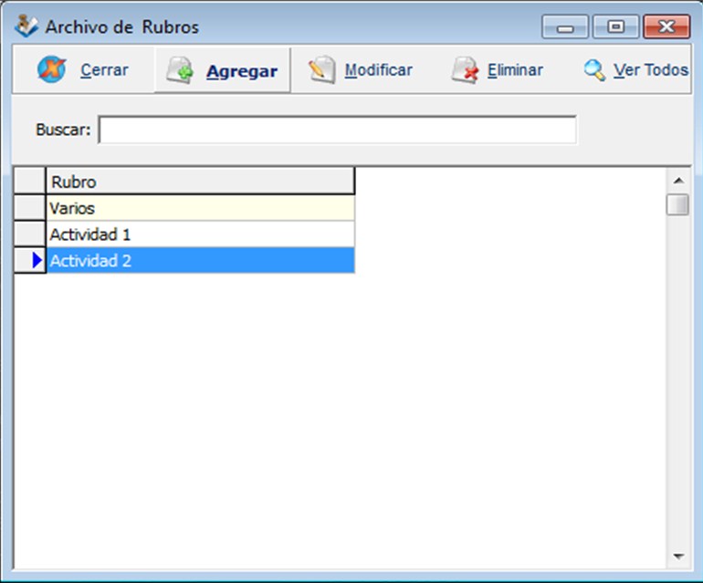703x583 pixels.
Task: Click the scrollbar up arrow
Action: (677, 179)
